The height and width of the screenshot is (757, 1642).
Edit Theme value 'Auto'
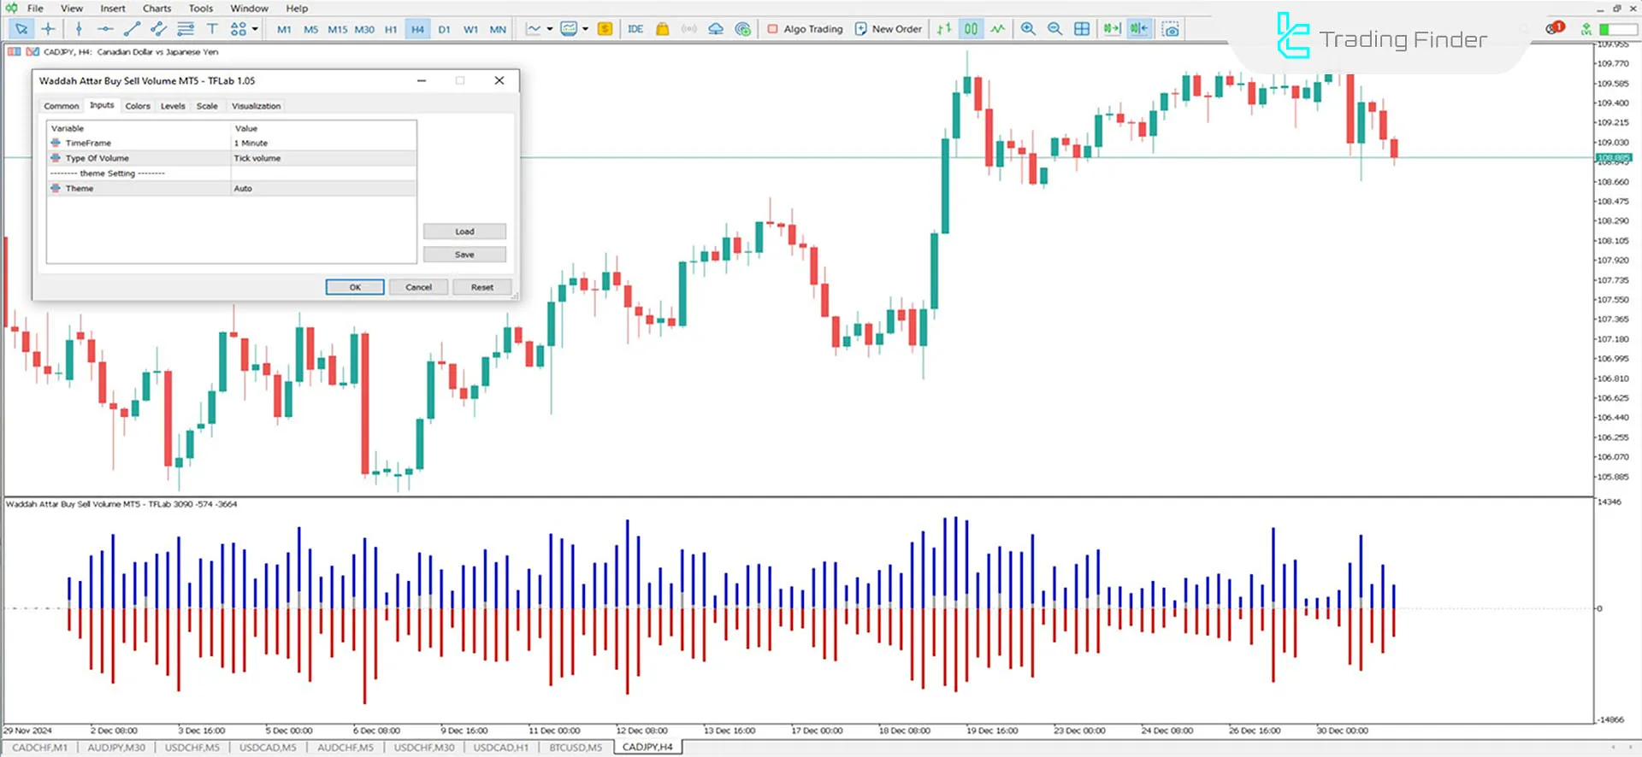pyautogui.click(x=323, y=188)
